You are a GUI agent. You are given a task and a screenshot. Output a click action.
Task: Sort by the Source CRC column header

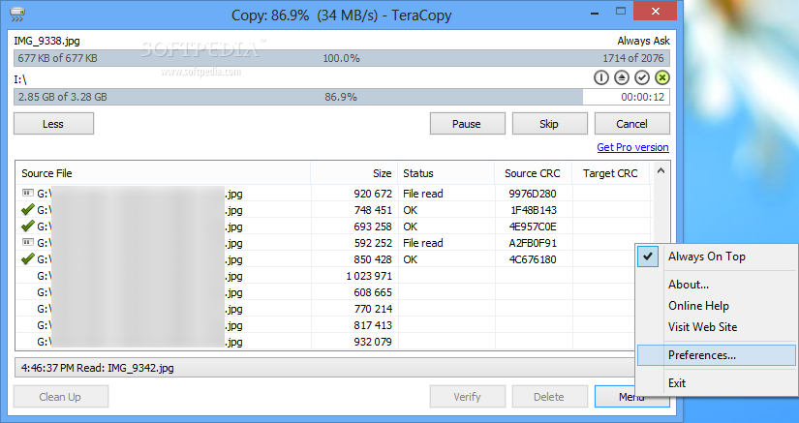coord(533,173)
